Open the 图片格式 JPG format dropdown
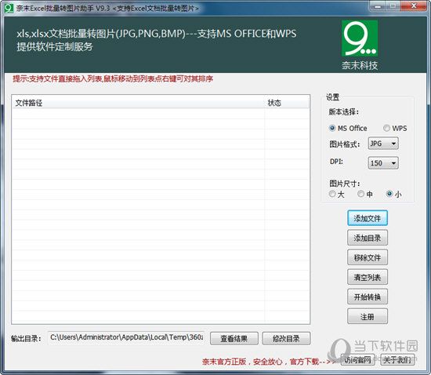 tap(383, 144)
